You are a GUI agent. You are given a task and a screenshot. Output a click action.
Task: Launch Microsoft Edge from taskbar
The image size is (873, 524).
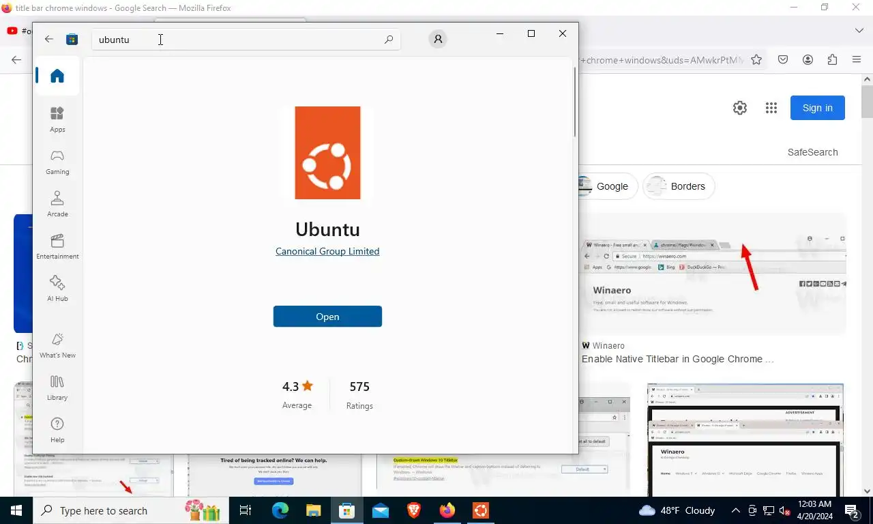coord(280,510)
